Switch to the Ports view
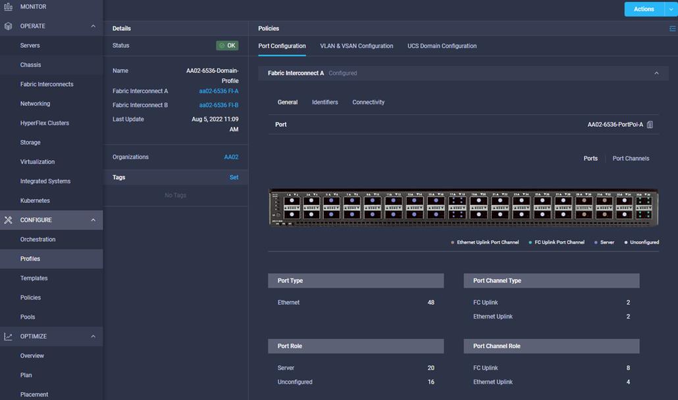Viewport: 678px width, 400px height. (x=590, y=158)
